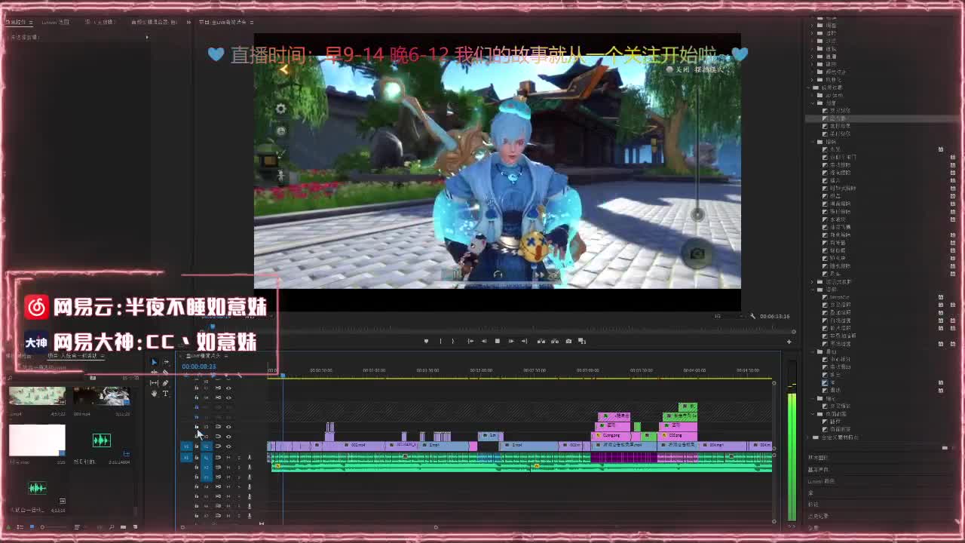Switch to the Lumetri Scopes tab
This screenshot has height=543, width=965.
(x=54, y=23)
